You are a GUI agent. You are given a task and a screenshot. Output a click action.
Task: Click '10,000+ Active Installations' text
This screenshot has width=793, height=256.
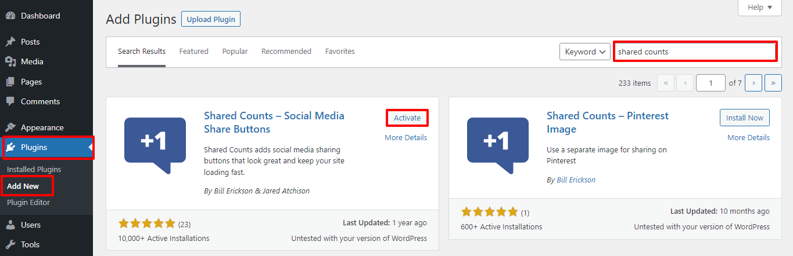tap(164, 239)
